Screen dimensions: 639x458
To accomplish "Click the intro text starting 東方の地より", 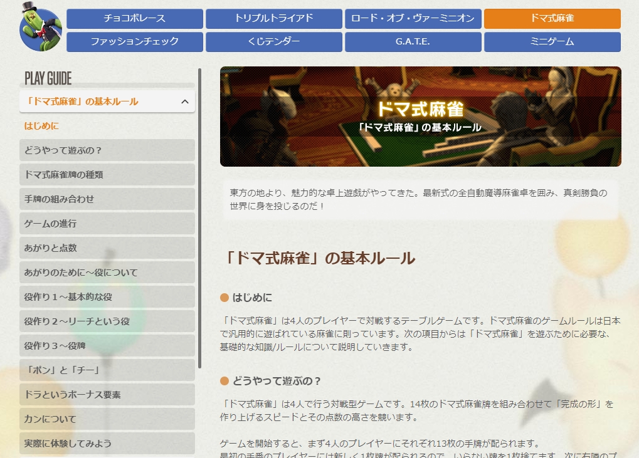I will (x=418, y=199).
